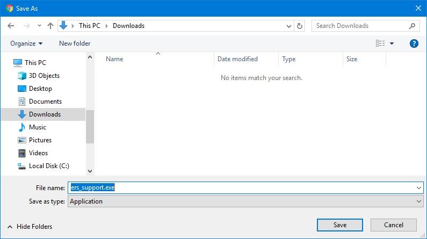The image size is (427, 239).
Task: Select 'Downloads' in the address breadcrumb
Action: pyautogui.click(x=128, y=26)
